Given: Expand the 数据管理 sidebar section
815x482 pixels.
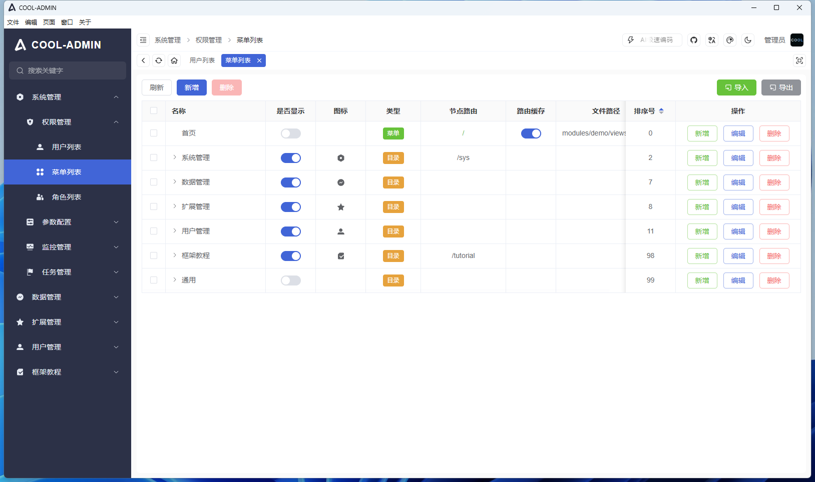Looking at the screenshot, I should point(67,296).
